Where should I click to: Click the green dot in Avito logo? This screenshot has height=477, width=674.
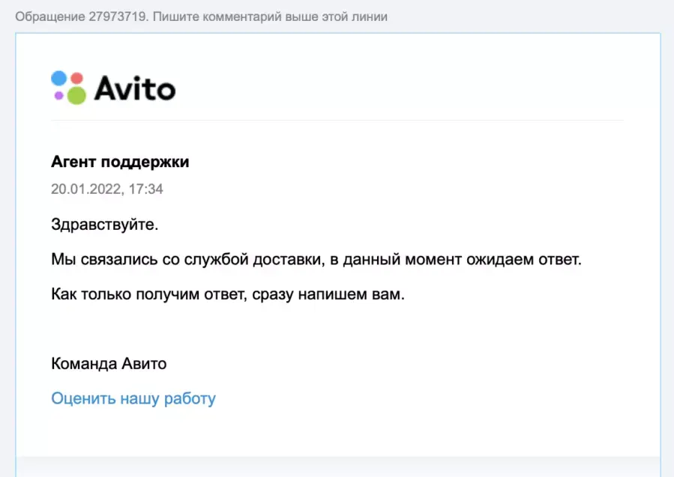tap(76, 94)
